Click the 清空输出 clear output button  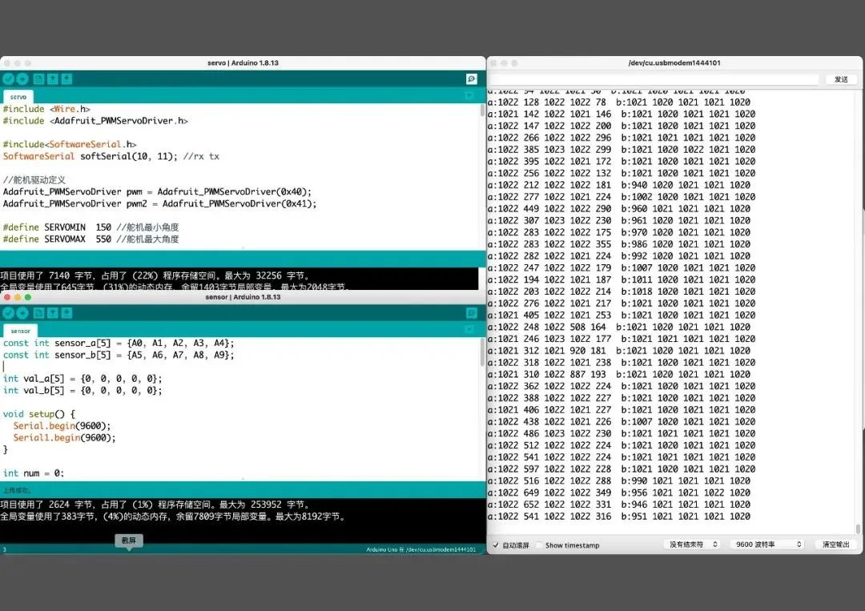point(838,545)
